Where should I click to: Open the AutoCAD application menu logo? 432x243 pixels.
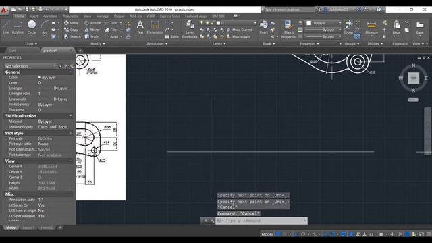(3, 11)
